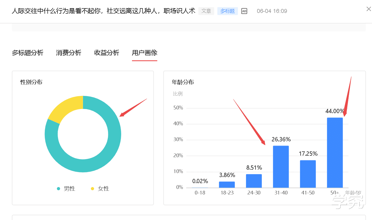Click the 31-40 age group bar
Viewport: 372px width, 220px height.
tap(281, 166)
